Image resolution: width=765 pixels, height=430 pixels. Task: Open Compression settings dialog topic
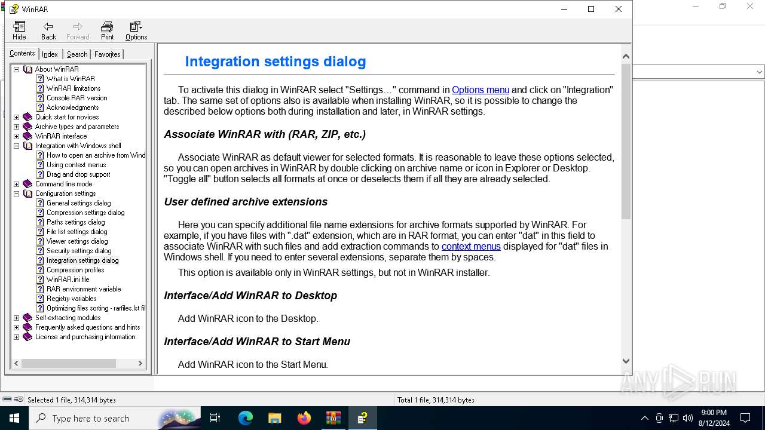[x=85, y=213]
